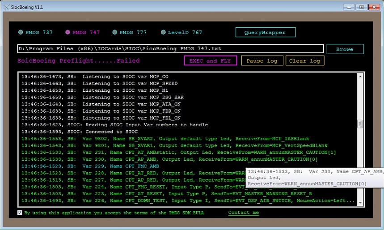The height and width of the screenshot is (230, 384).
Task: Click the log scrollbar down arrow
Action: pyautogui.click(x=360, y=203)
